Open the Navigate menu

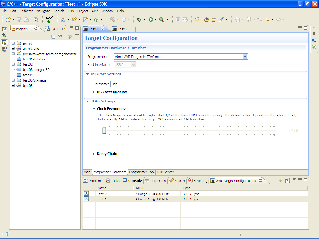(43, 11)
